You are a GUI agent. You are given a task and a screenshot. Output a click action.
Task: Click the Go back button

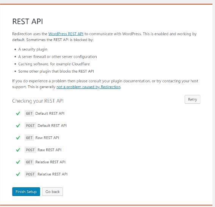tap(52, 191)
